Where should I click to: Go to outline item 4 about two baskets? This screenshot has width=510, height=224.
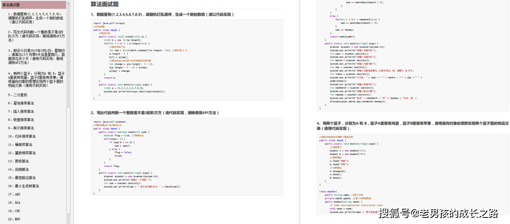point(36,79)
